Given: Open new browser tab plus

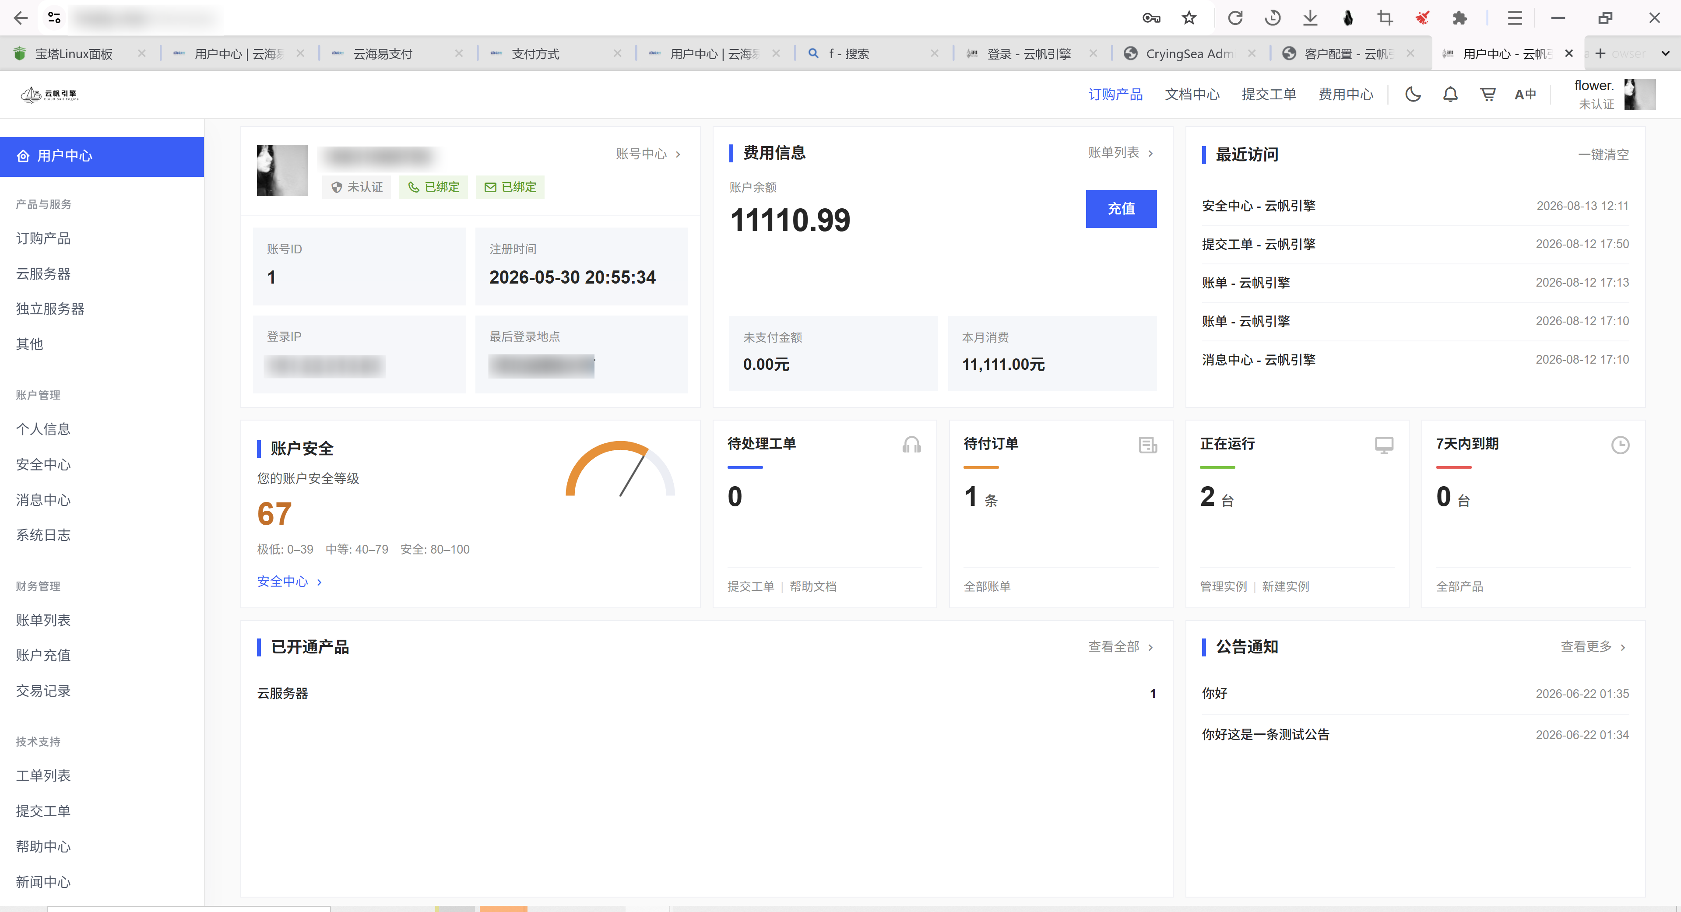Looking at the screenshot, I should [1600, 53].
